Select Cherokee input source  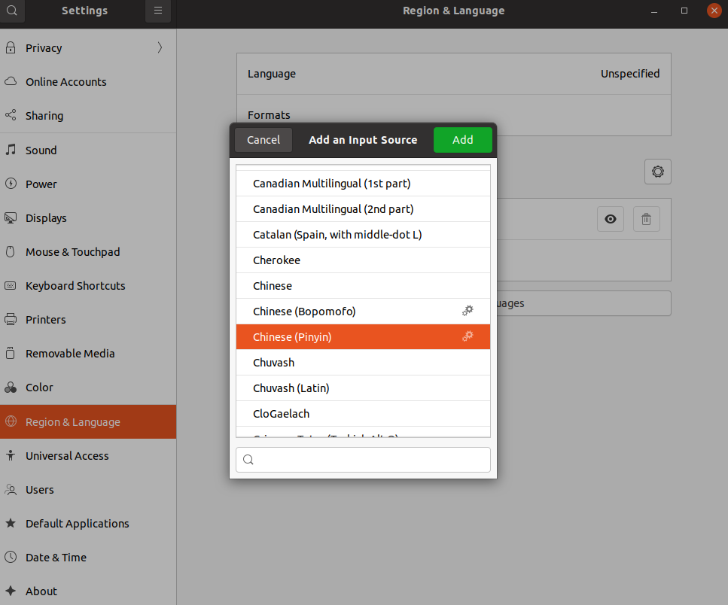click(x=363, y=260)
